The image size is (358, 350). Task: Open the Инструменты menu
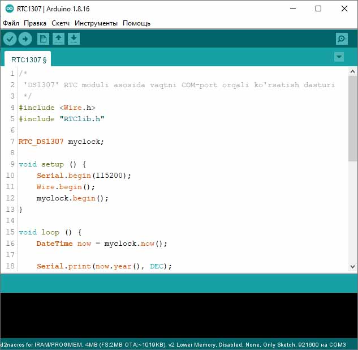point(96,23)
